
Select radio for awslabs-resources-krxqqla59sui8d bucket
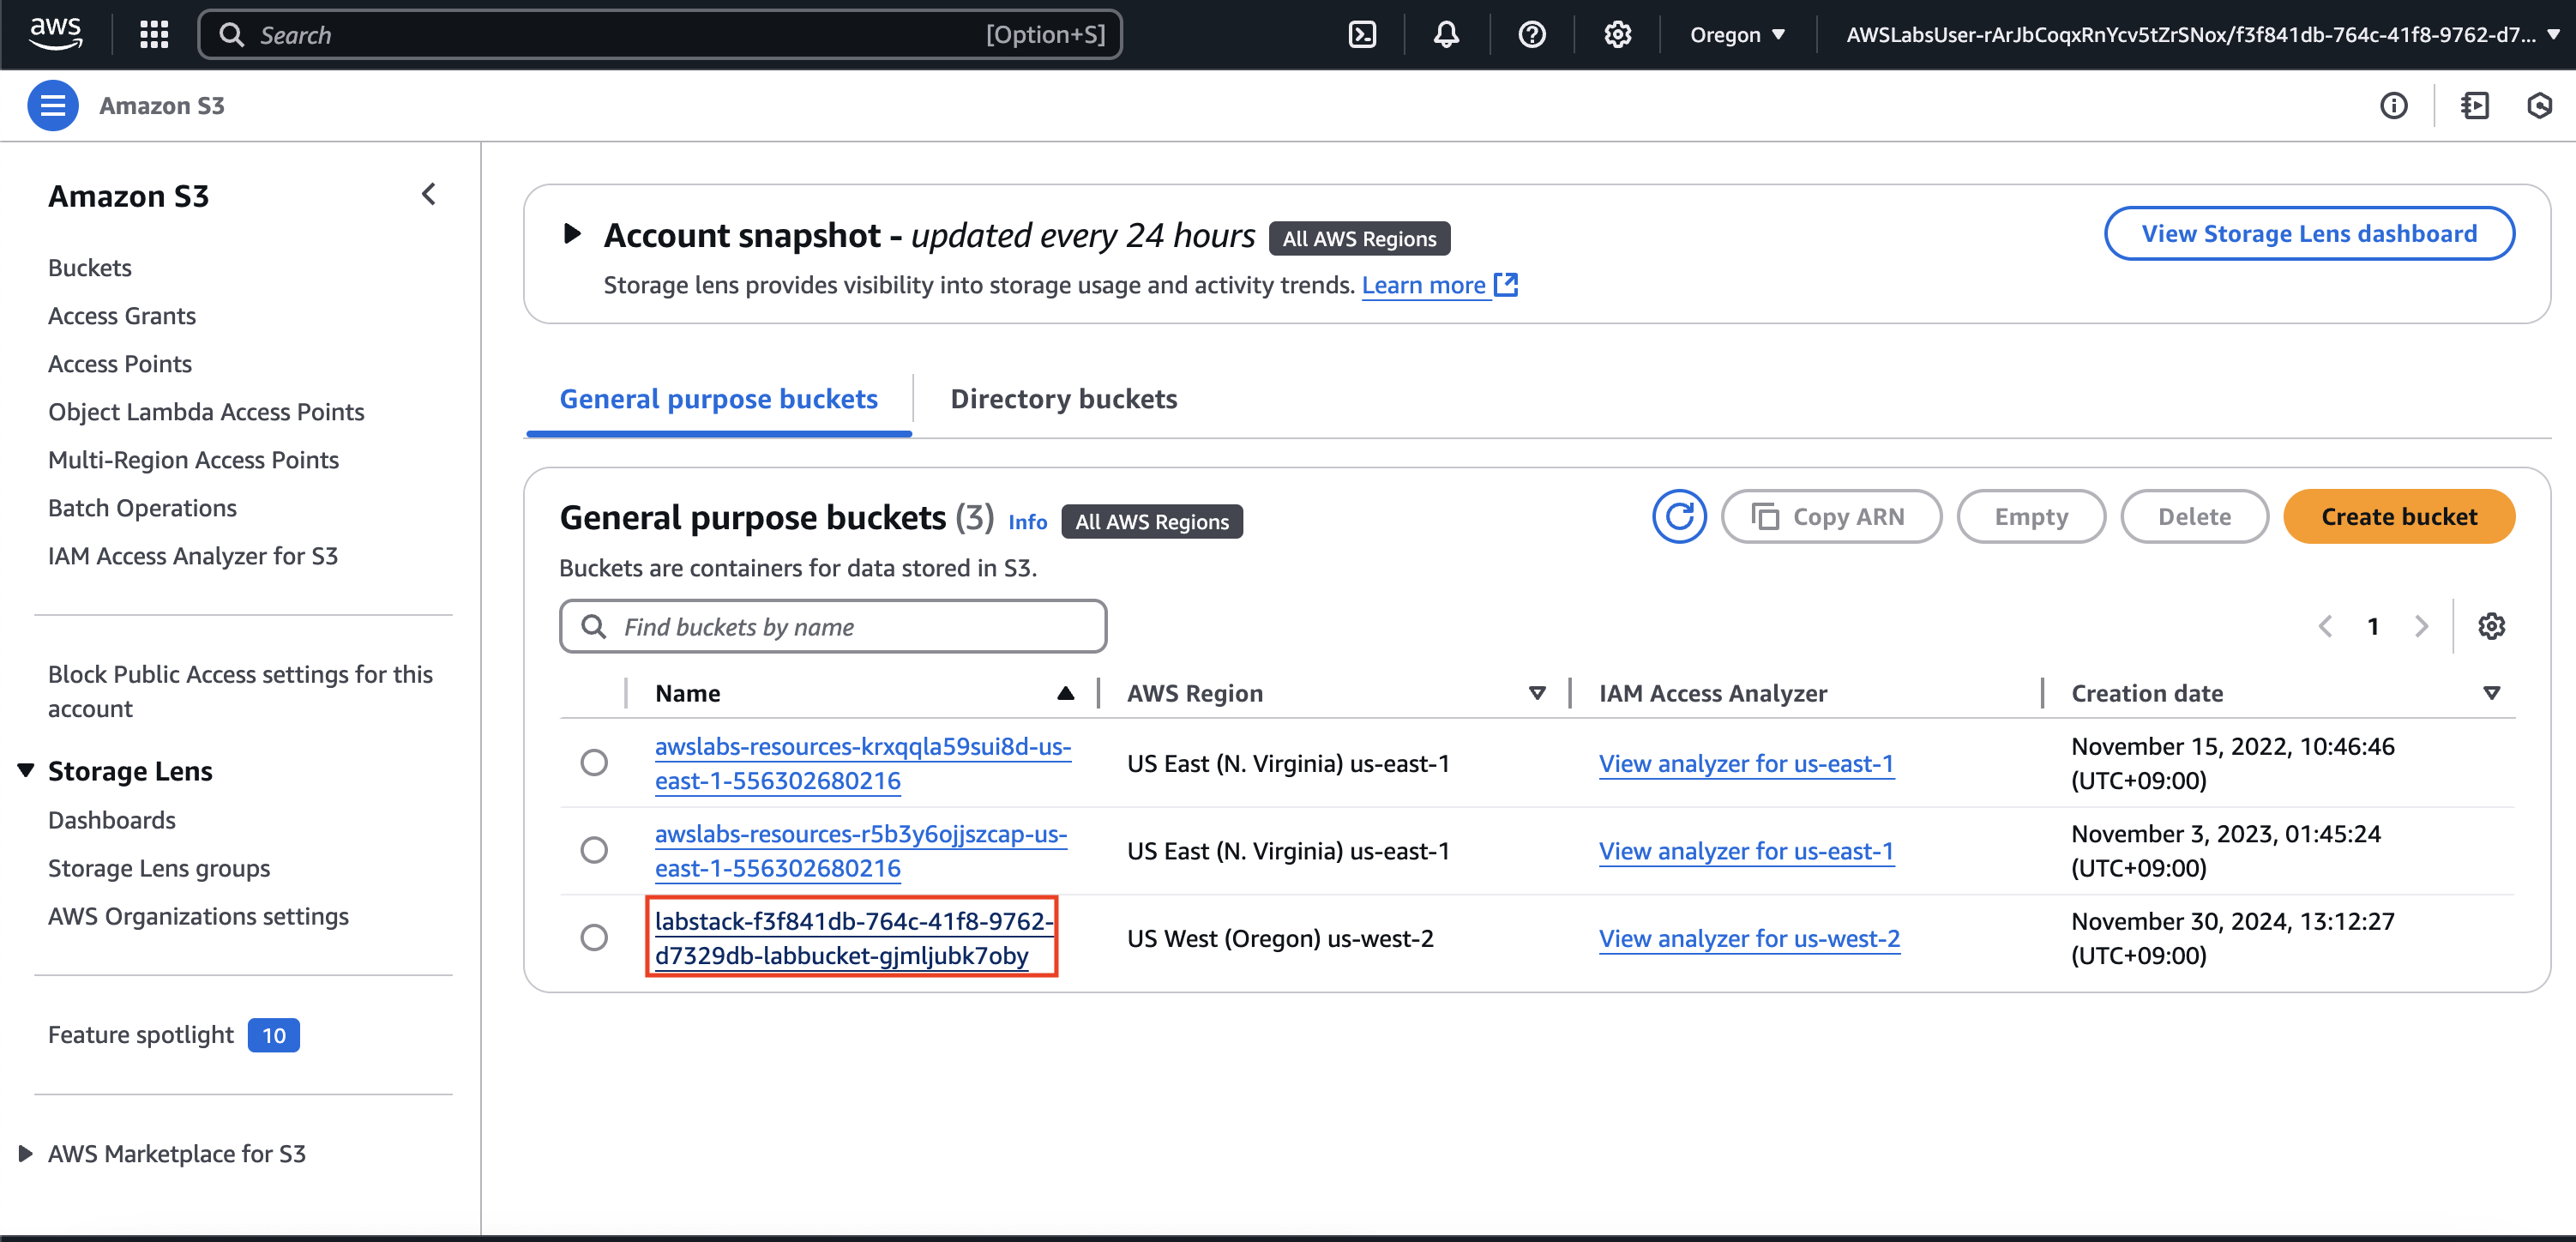[x=594, y=763]
